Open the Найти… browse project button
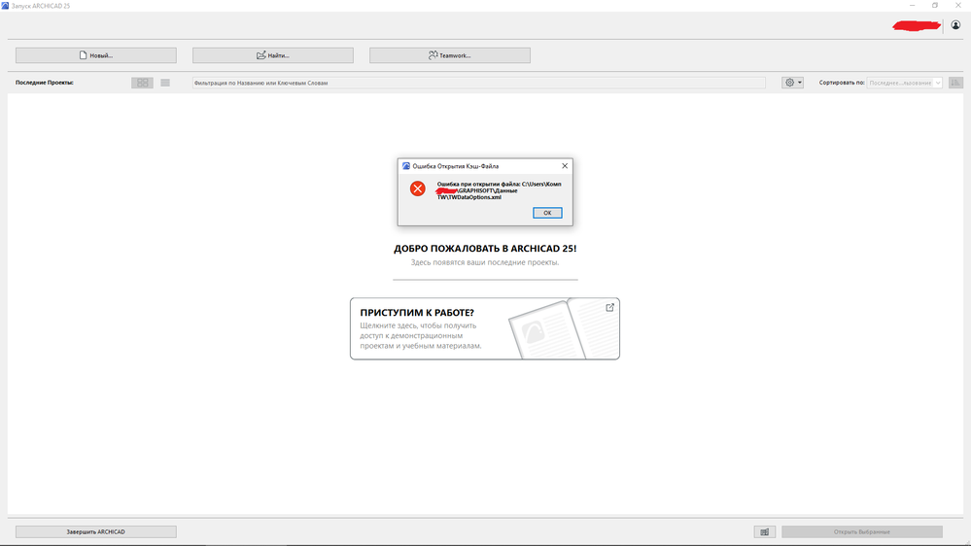Viewport: 971px width, 546px height. (x=273, y=55)
